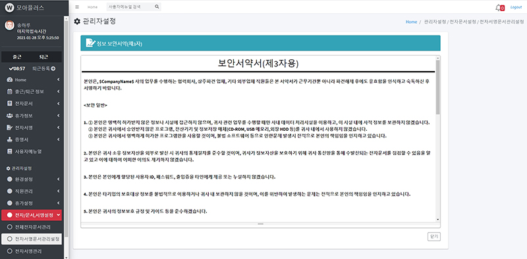This screenshot has width=527, height=259.
Task: Click the 모아플러스 brand name
Action: [x=30, y=9]
